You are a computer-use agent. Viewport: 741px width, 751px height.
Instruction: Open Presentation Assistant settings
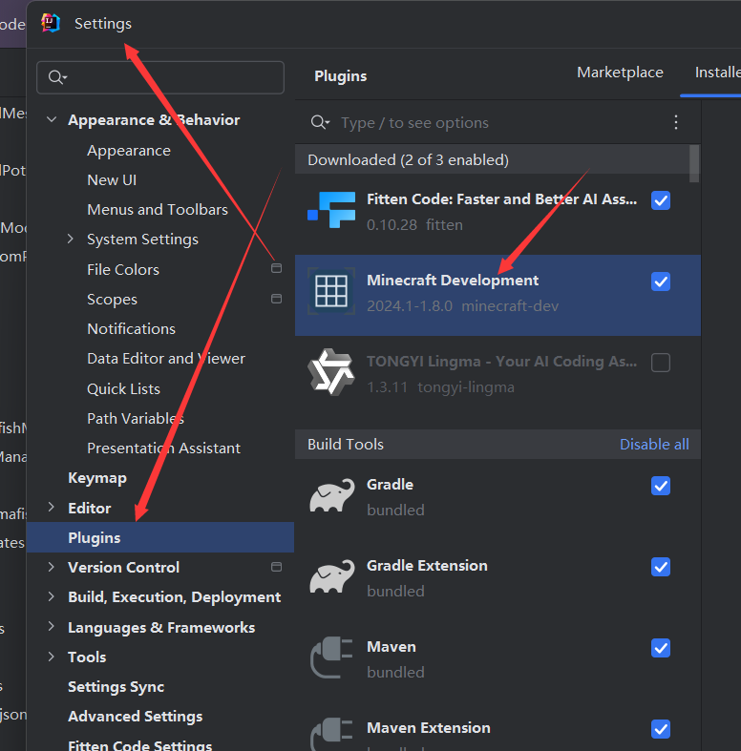pos(164,449)
